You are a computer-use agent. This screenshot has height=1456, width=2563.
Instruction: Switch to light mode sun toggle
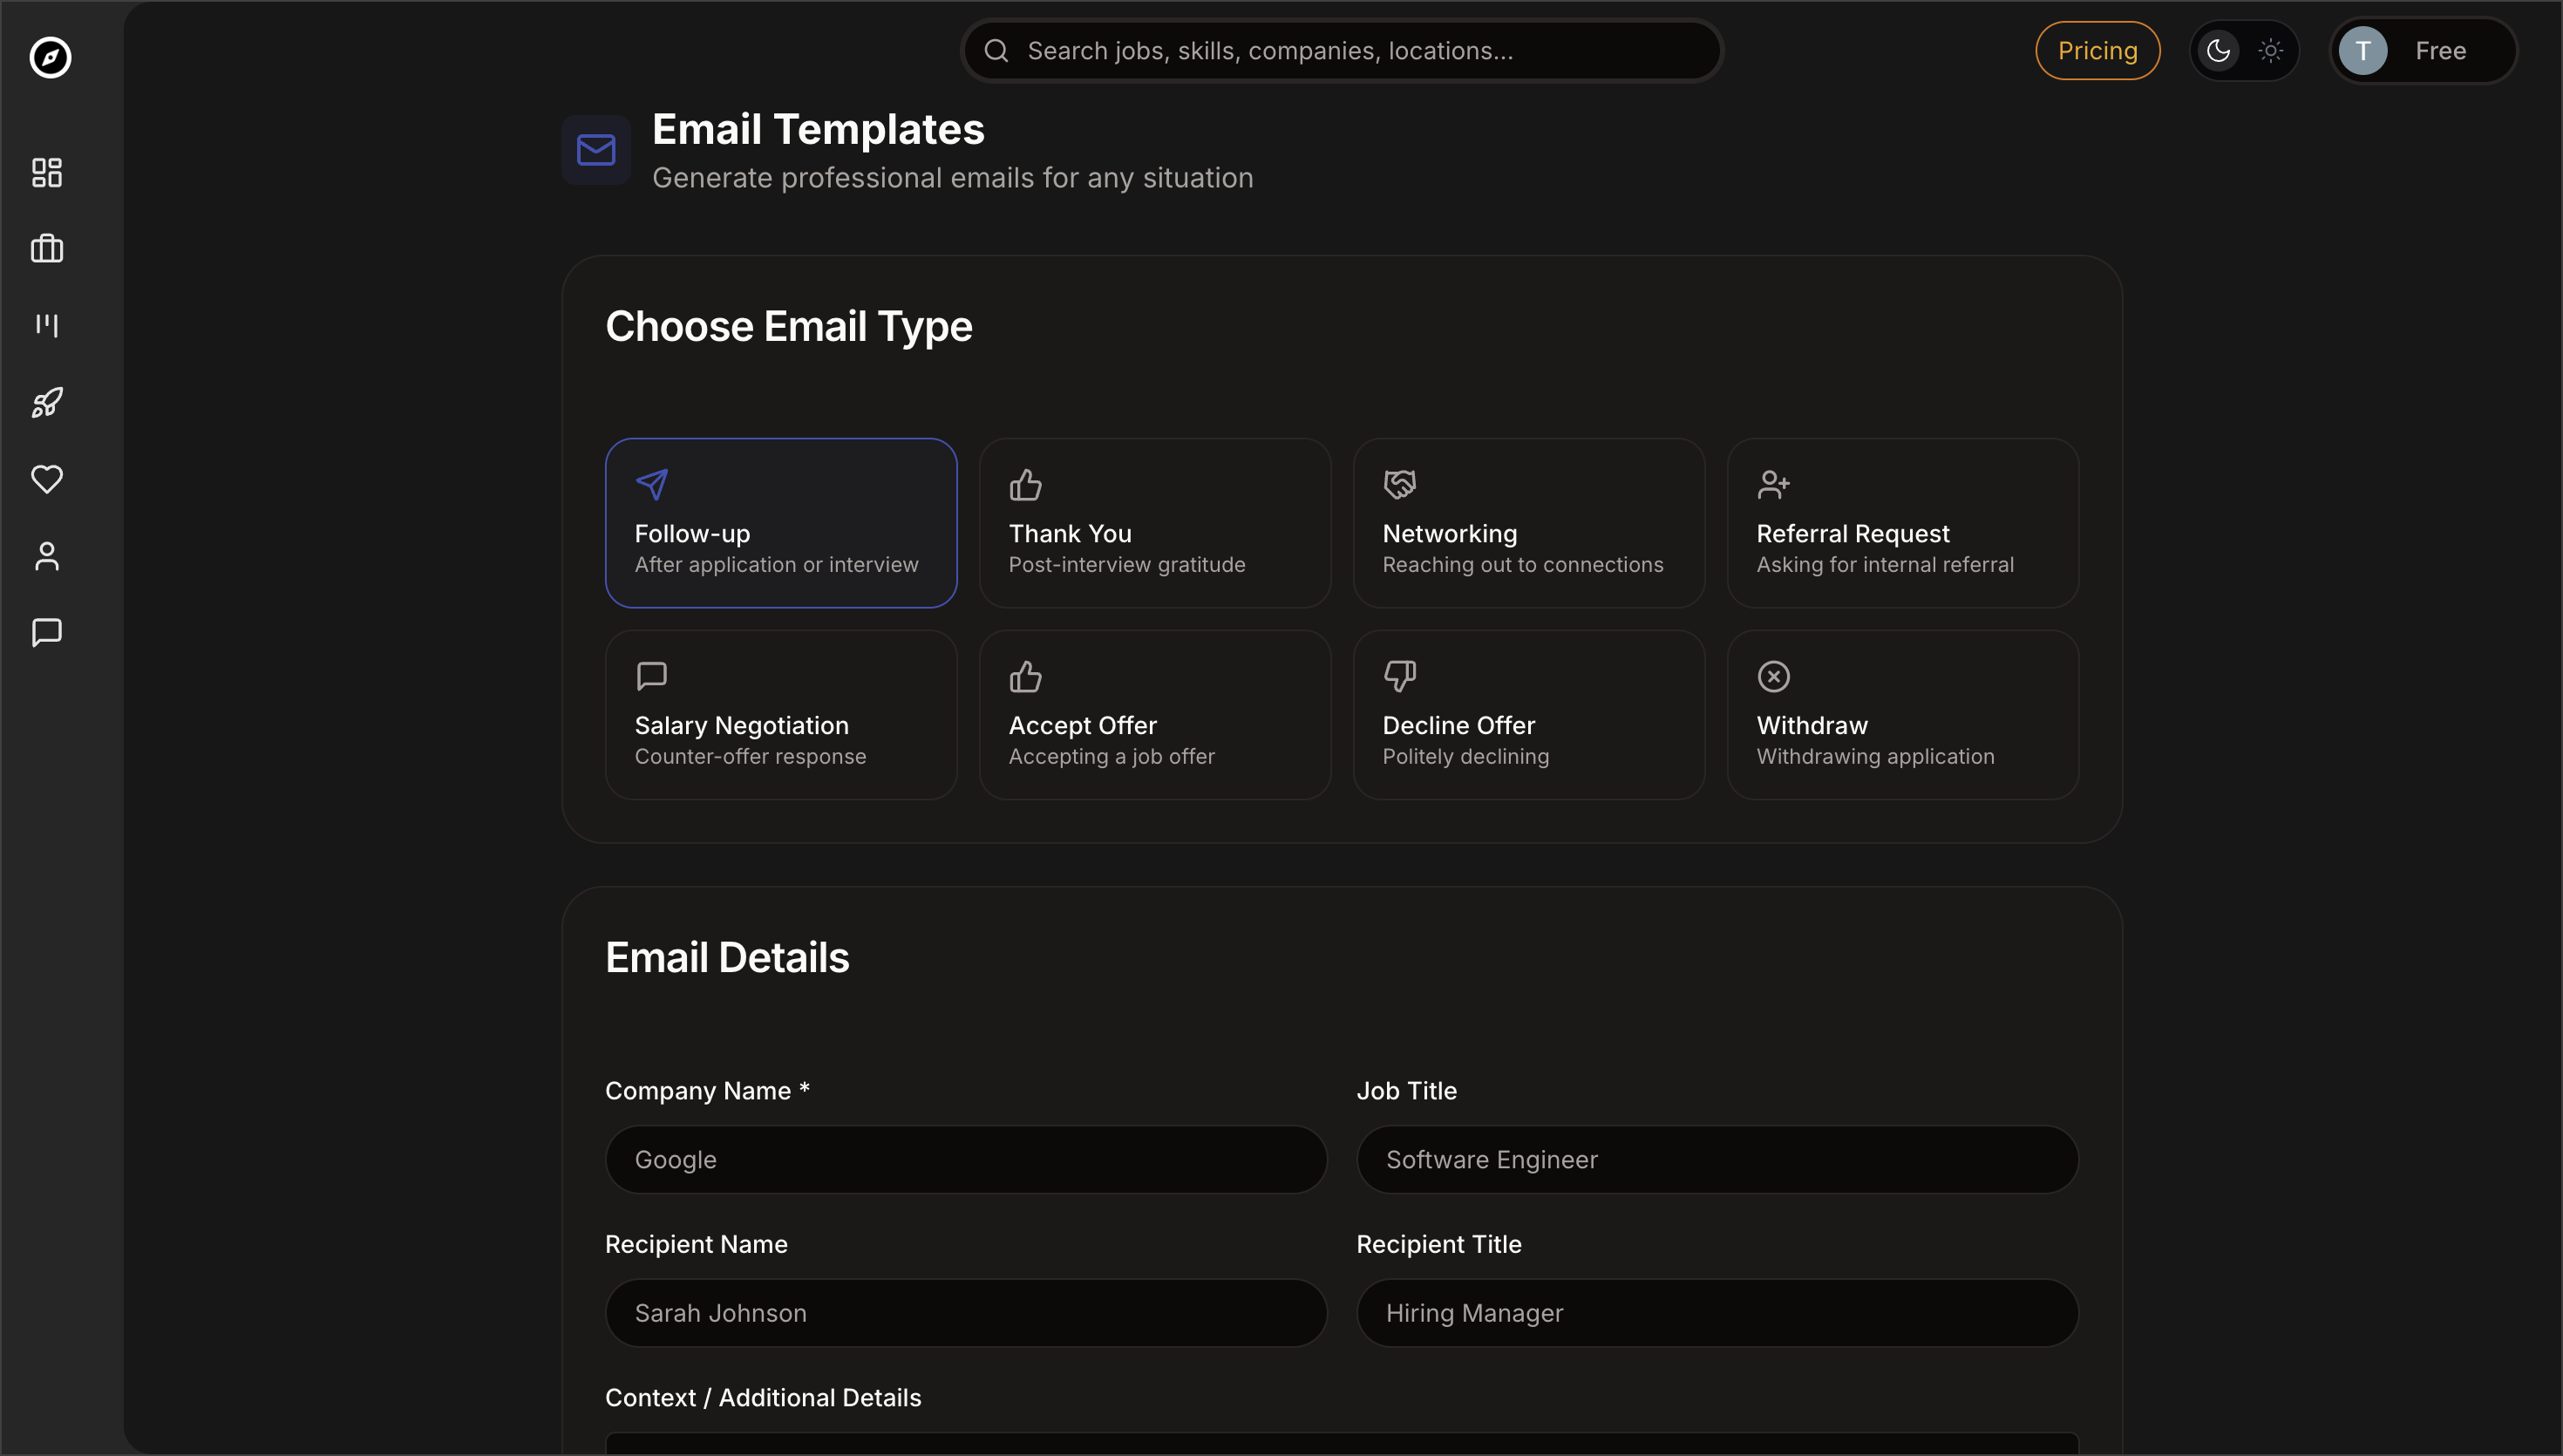pyautogui.click(x=2270, y=51)
